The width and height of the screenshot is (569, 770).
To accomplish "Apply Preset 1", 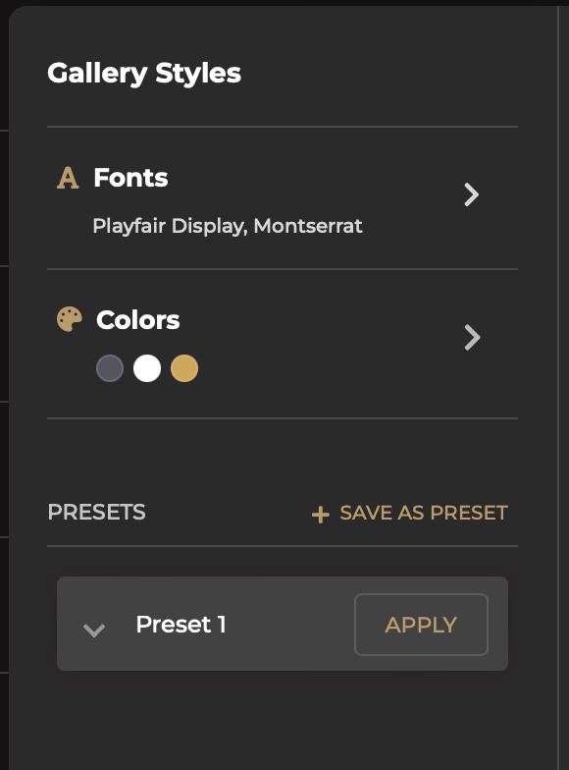I will [421, 625].
